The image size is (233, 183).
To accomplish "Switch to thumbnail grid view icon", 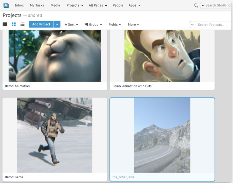I will point(14,24).
